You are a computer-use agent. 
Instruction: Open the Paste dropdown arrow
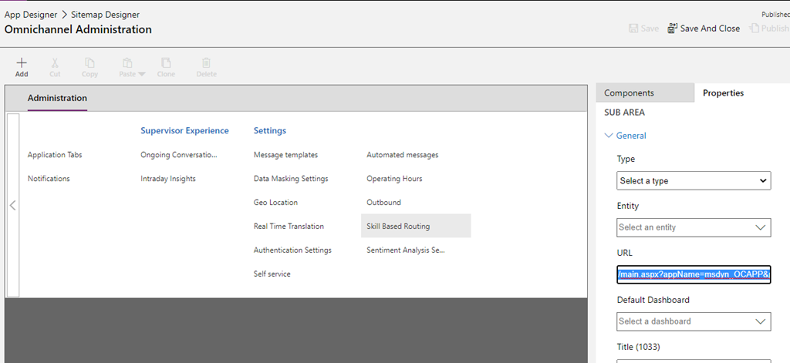142,74
